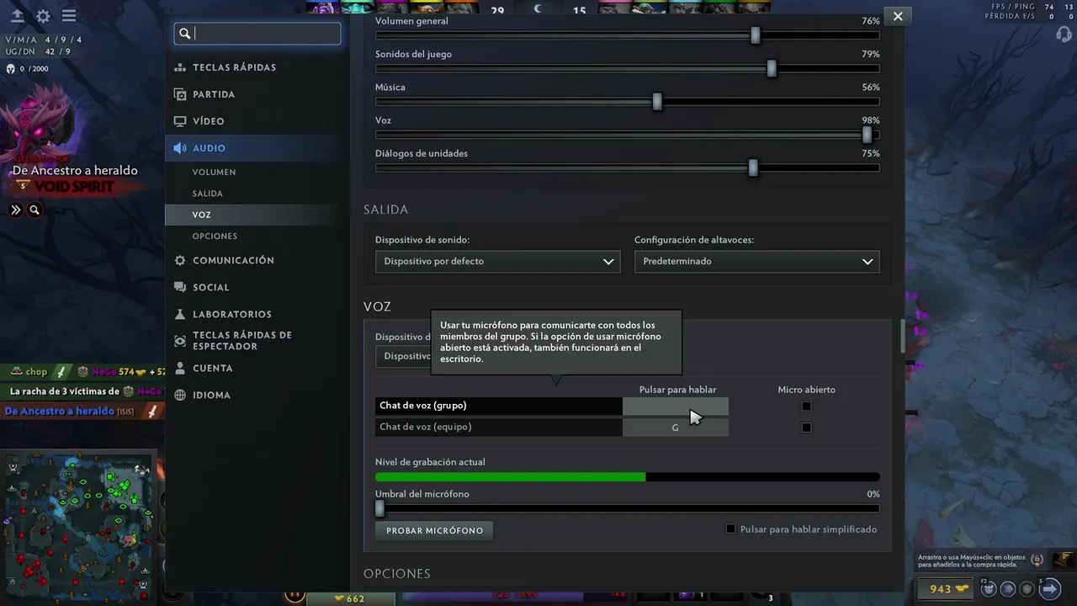1077x606 pixels.
Task: Click the Comunicación gear icon
Action: [180, 261]
